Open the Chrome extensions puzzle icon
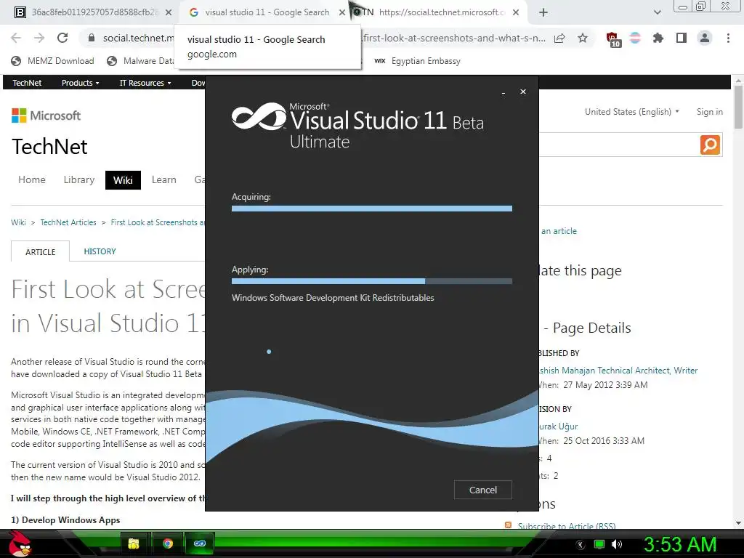 (x=658, y=38)
